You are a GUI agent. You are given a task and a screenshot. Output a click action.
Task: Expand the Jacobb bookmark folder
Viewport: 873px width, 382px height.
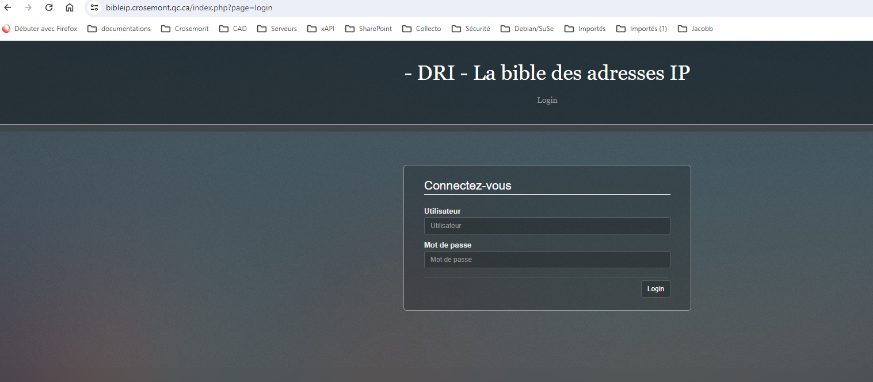click(695, 29)
